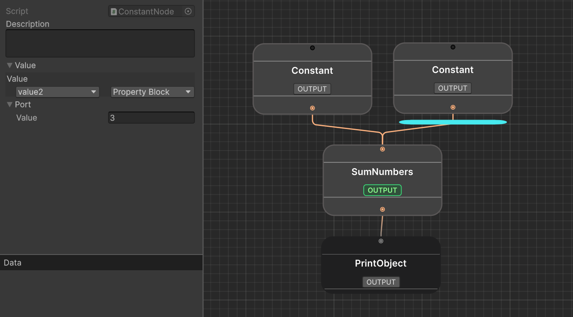The image size is (573, 317).
Task: Select the right Constant node by its title
Action: 453,70
